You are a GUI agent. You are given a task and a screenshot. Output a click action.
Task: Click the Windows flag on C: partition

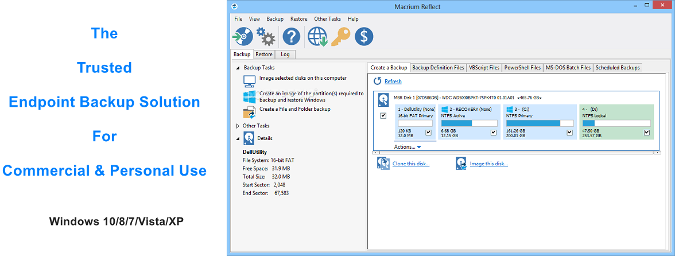(510, 109)
